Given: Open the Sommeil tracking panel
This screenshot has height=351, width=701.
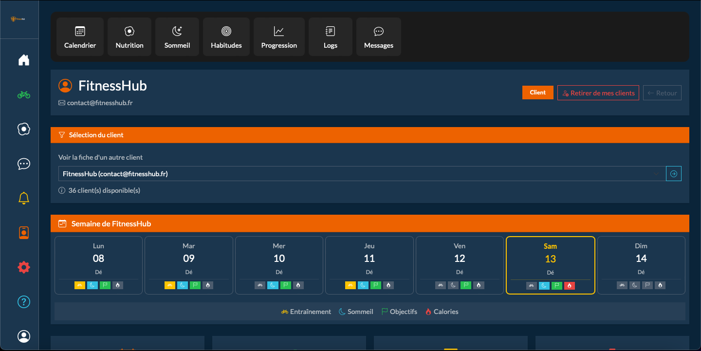Looking at the screenshot, I should point(177,37).
